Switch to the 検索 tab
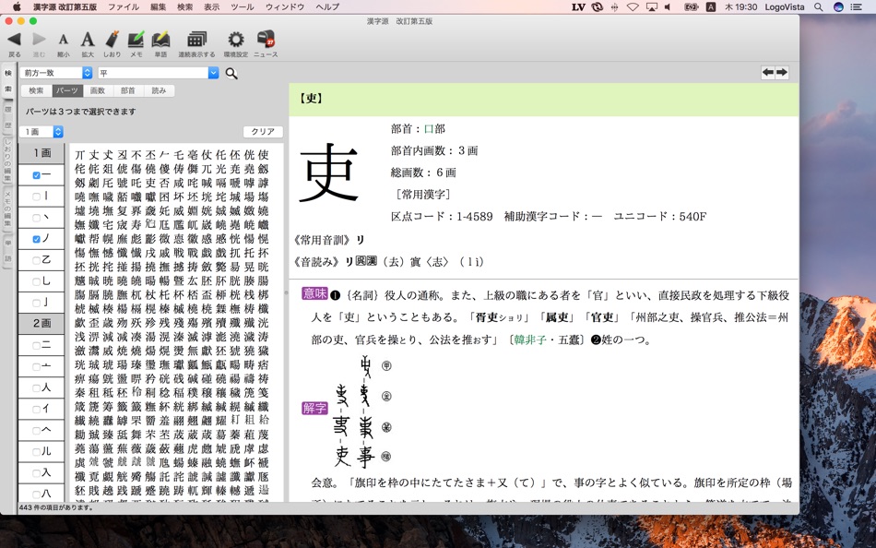The height and width of the screenshot is (548, 876). point(36,90)
